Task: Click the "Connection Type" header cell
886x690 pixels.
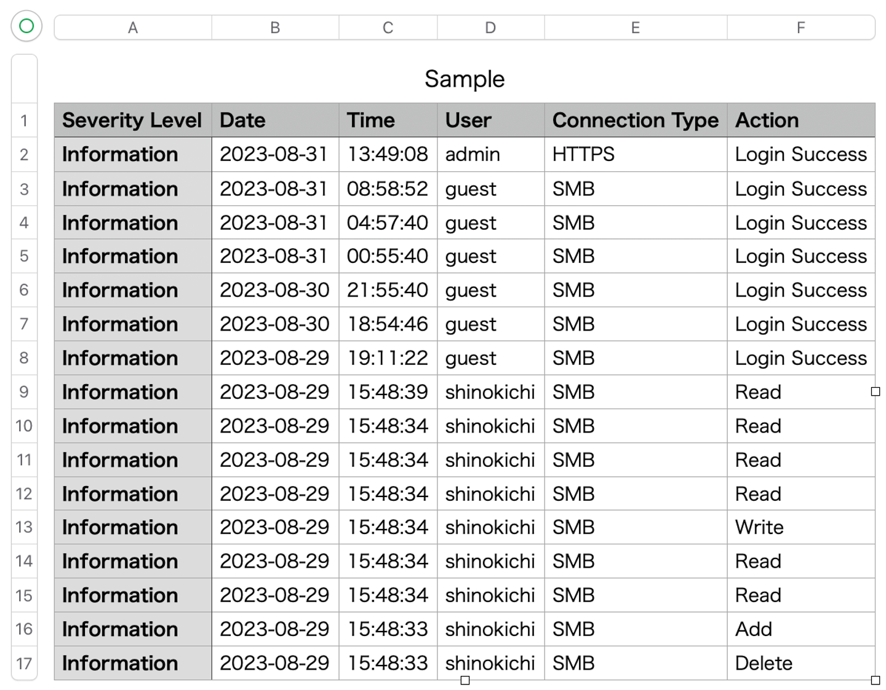Action: (635, 120)
